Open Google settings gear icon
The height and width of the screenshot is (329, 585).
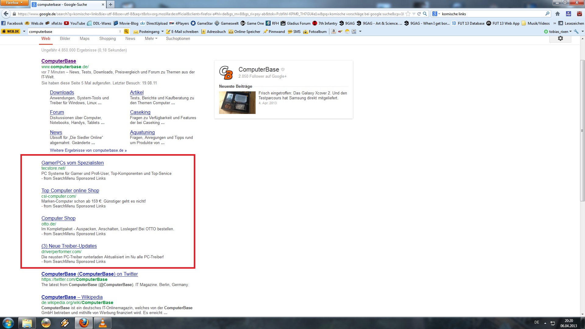coord(560,38)
